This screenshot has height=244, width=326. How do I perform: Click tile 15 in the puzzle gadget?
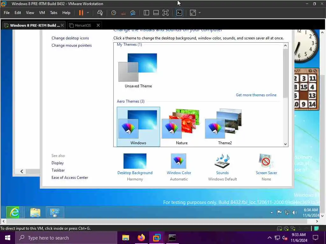coord(304,87)
